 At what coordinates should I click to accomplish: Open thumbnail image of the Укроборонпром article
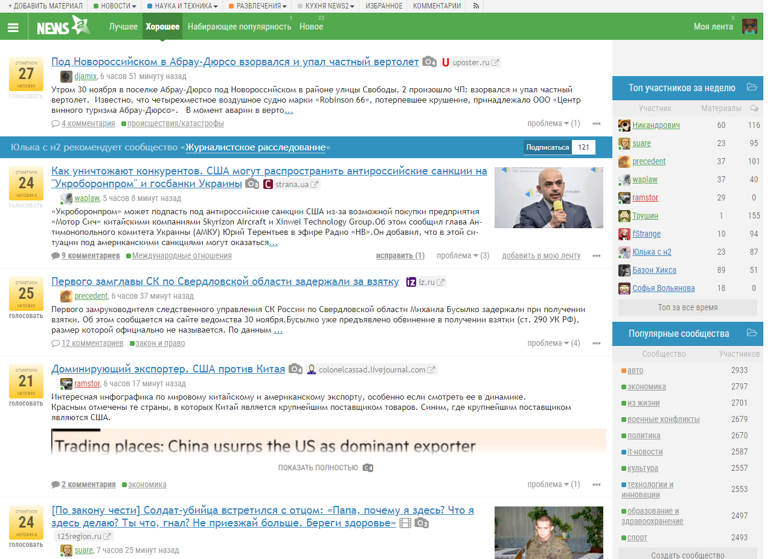tap(548, 197)
